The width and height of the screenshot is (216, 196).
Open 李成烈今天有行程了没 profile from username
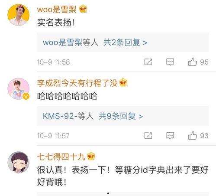(x=77, y=83)
